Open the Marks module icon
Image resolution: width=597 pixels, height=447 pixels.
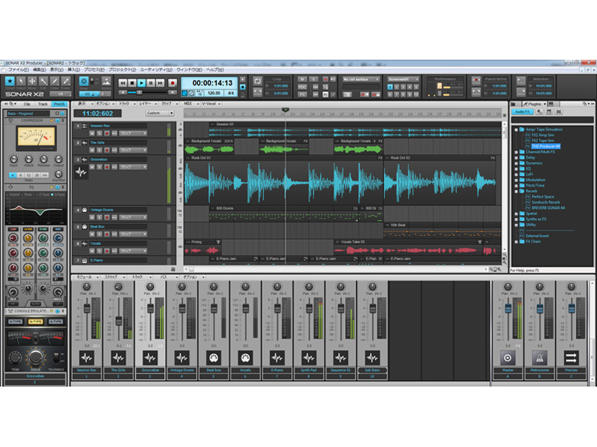[106, 82]
